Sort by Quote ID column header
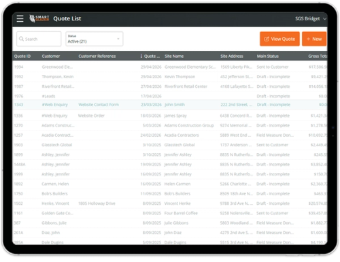Image resolution: width=340 pixels, height=262 pixels. [22, 56]
